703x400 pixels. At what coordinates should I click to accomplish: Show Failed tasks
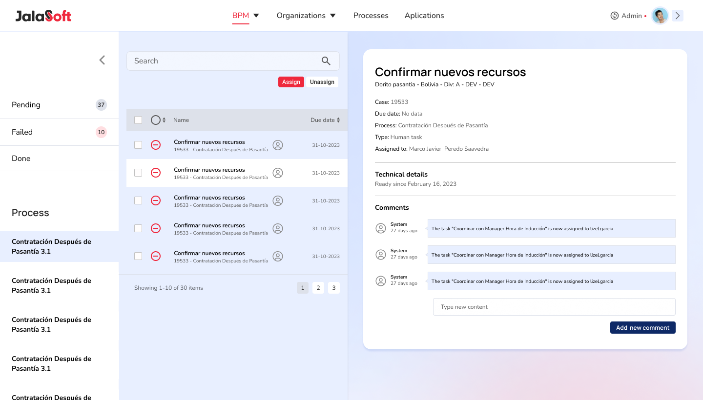[59, 132]
